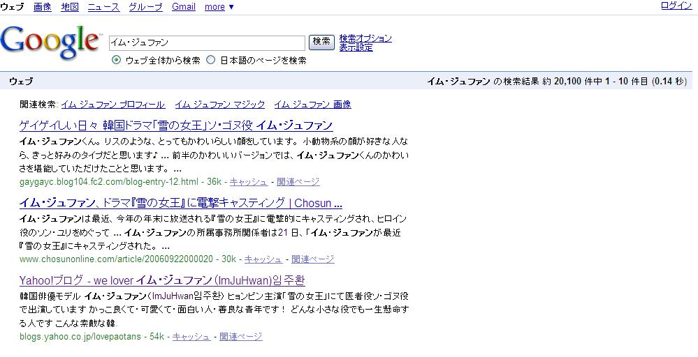
Task: Click URL text gaygayc.blog104.fc2.com/blog-entry-12.html
Action: 109,181
